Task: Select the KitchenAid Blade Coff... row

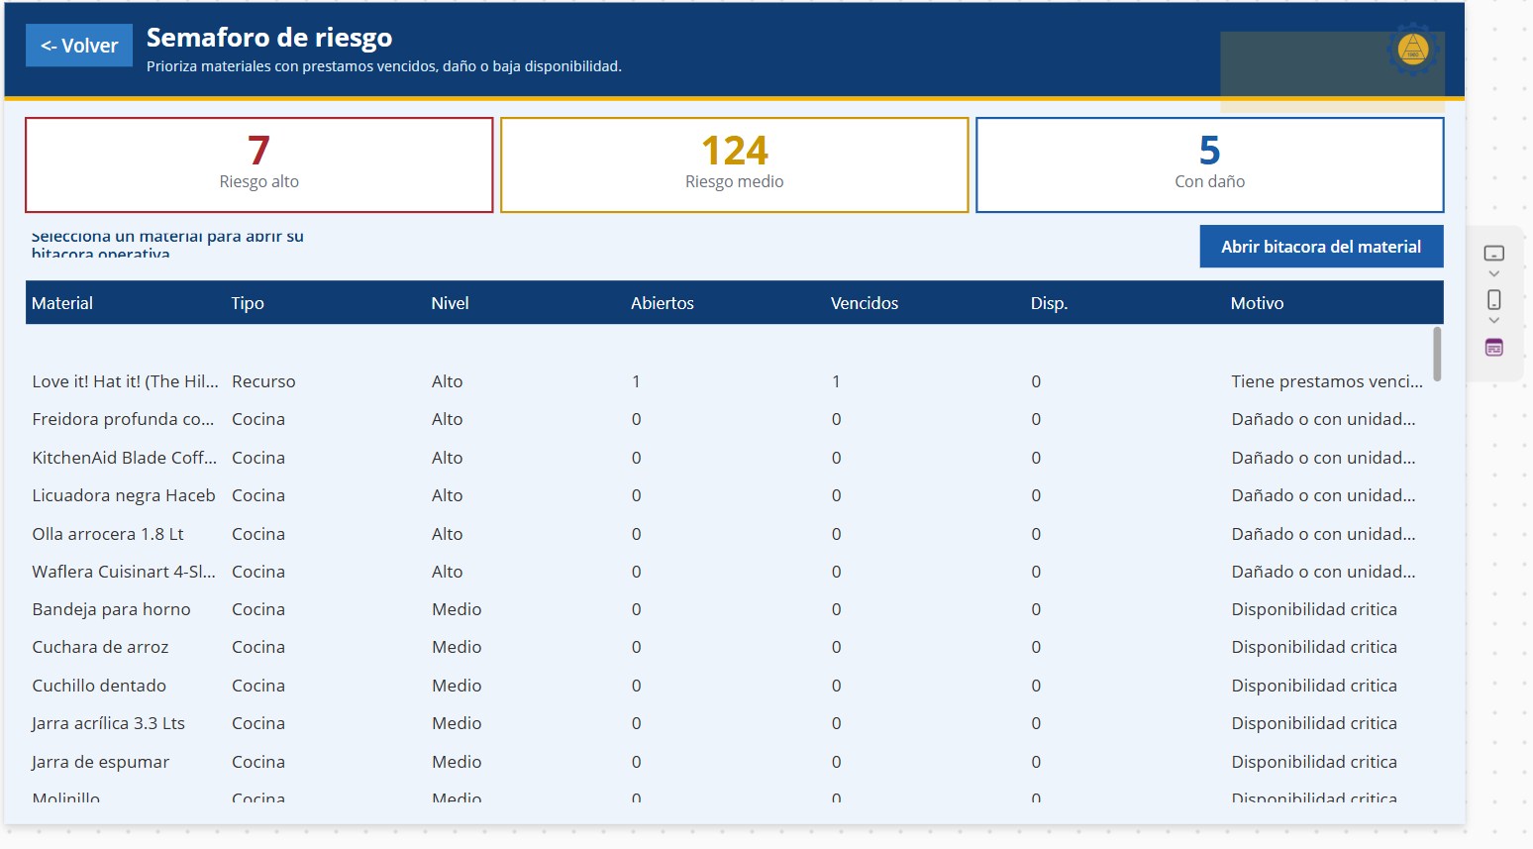Action: (728, 458)
